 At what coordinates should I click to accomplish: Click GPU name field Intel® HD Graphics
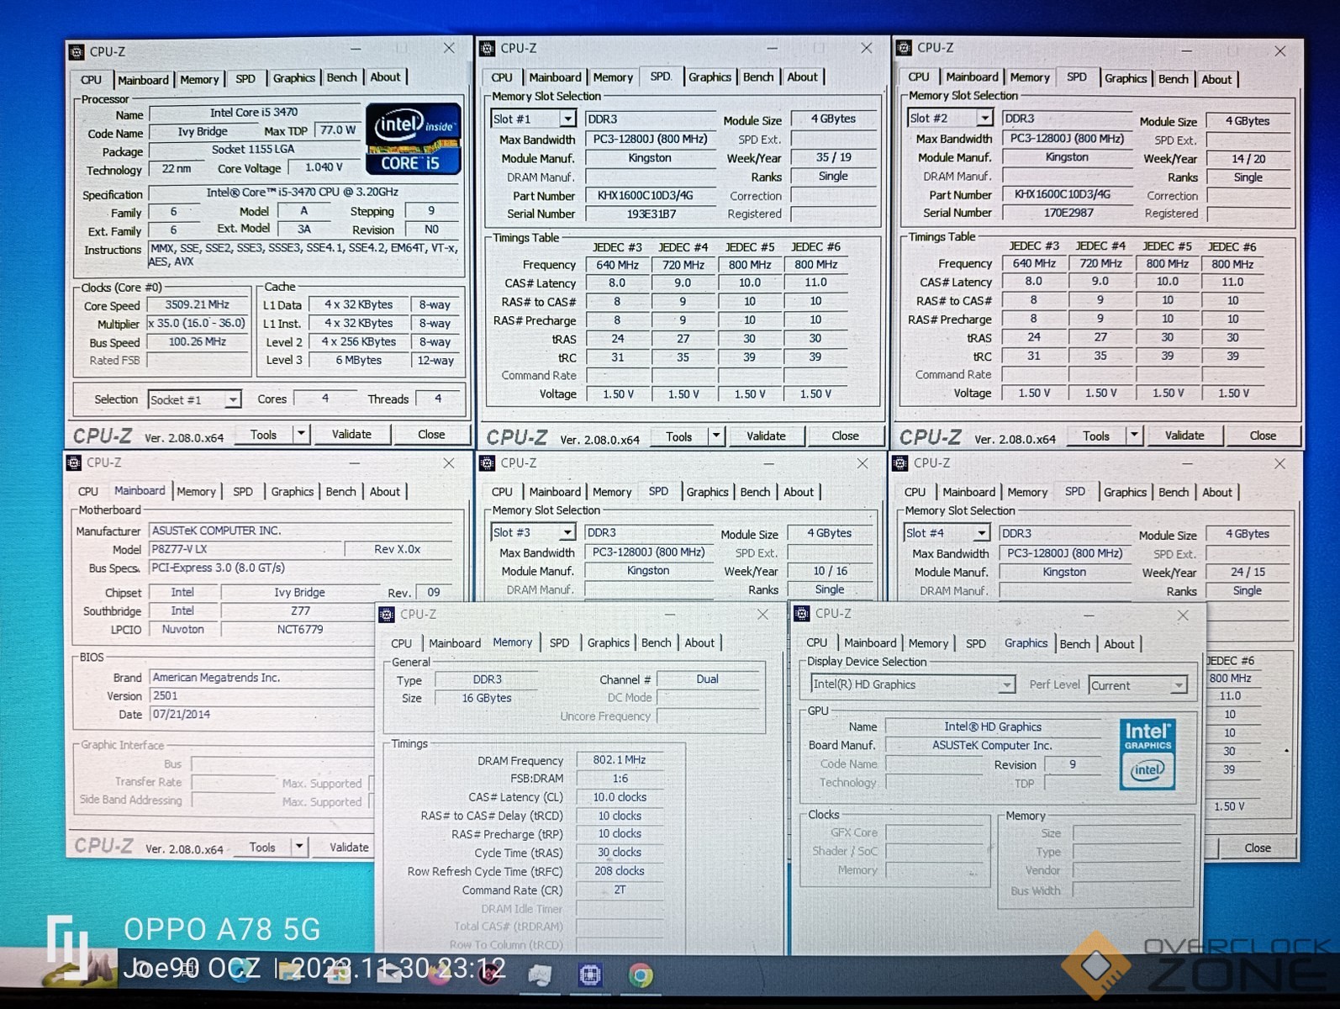point(993,726)
